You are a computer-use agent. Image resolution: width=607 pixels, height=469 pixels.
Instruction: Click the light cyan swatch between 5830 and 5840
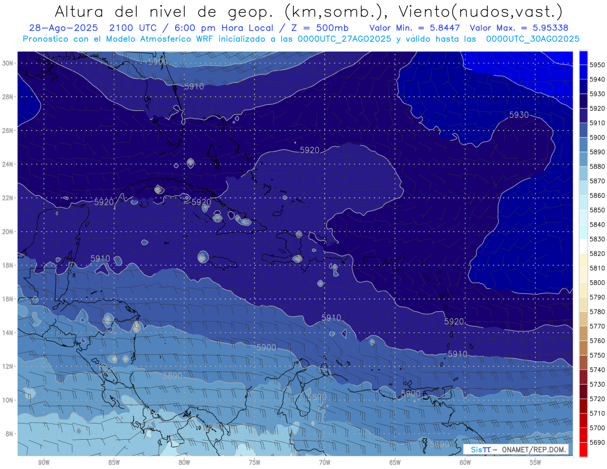point(583,232)
